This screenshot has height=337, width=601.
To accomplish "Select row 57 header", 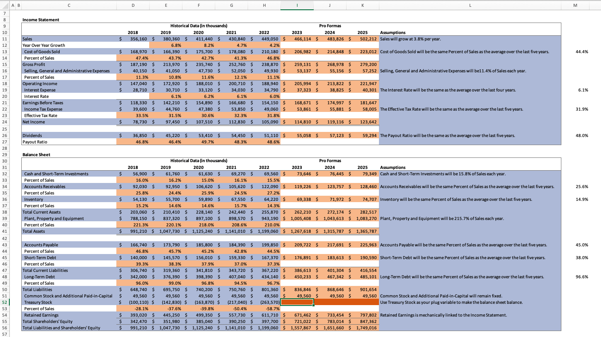I will point(4,334).
